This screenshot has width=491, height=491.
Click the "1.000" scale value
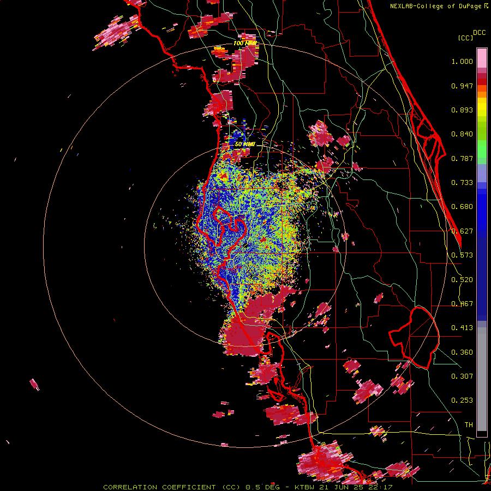click(462, 61)
